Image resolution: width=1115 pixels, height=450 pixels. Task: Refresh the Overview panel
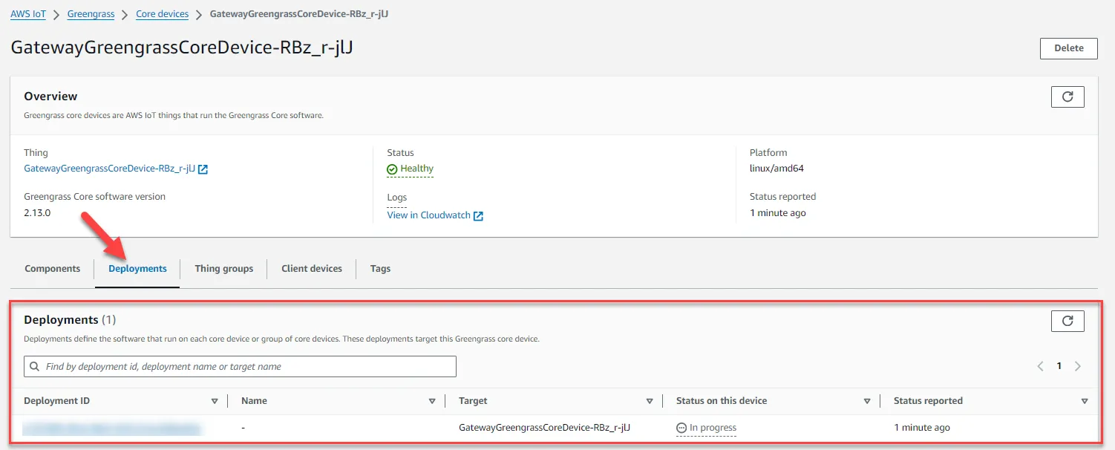tap(1067, 97)
